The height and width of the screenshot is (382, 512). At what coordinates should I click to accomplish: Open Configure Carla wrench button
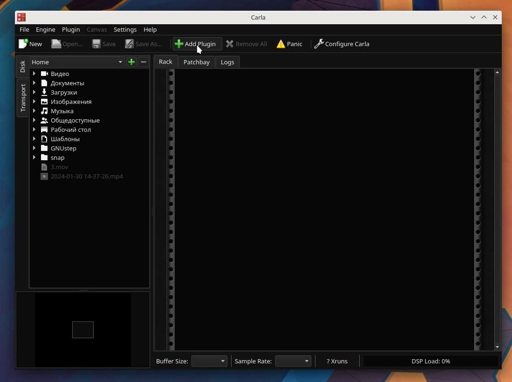tap(341, 44)
